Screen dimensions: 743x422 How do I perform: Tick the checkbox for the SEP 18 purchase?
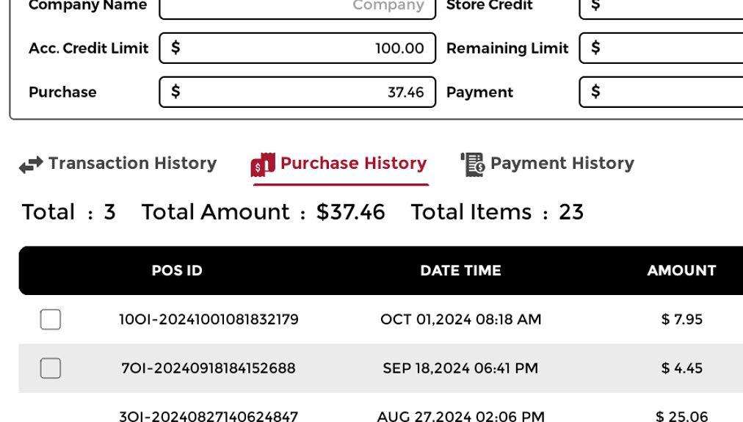(x=51, y=368)
